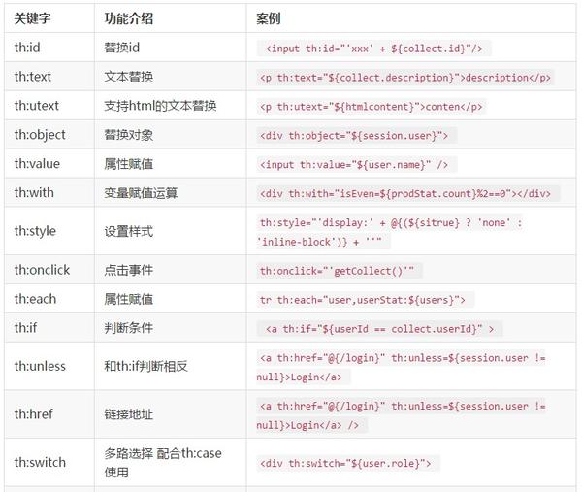Click the 功能介绍 column header

[128, 18]
